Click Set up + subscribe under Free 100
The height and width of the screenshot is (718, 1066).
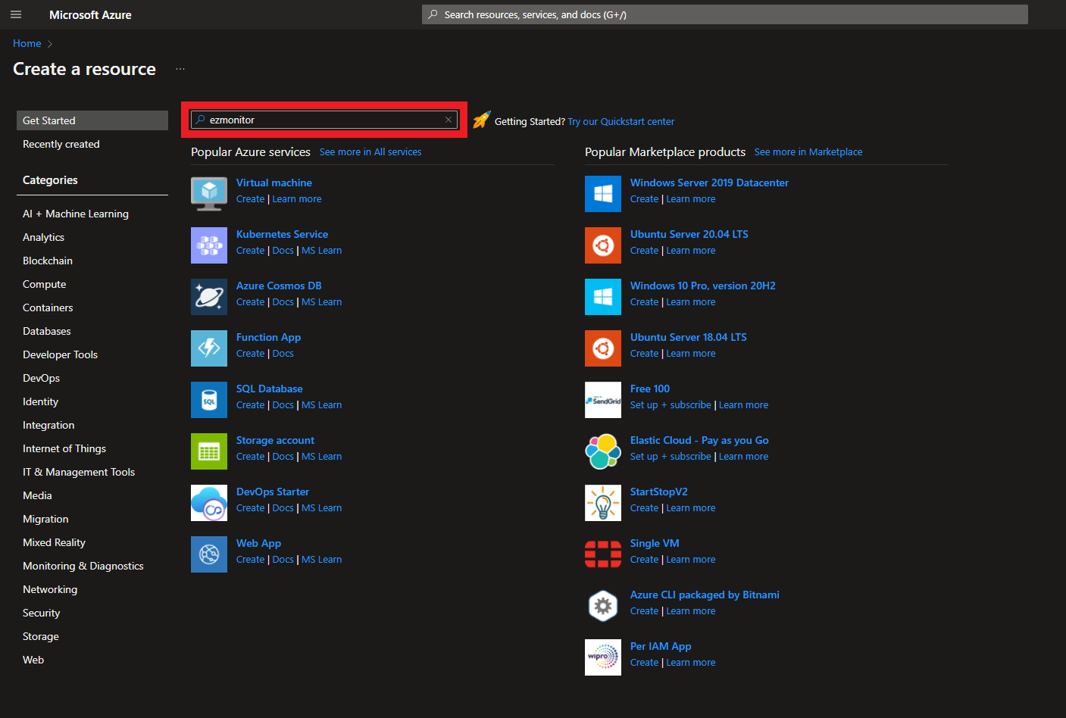click(x=671, y=404)
